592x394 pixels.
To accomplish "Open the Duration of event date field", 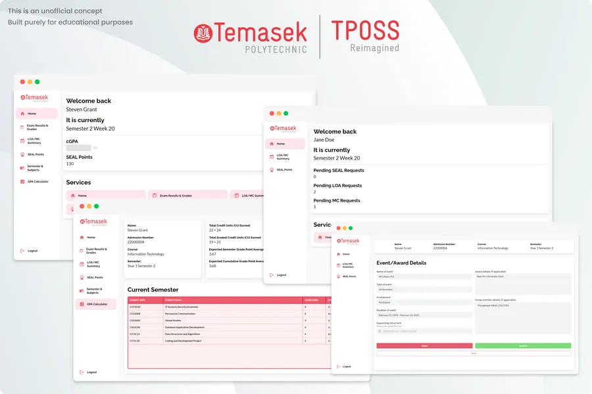I will point(424,315).
